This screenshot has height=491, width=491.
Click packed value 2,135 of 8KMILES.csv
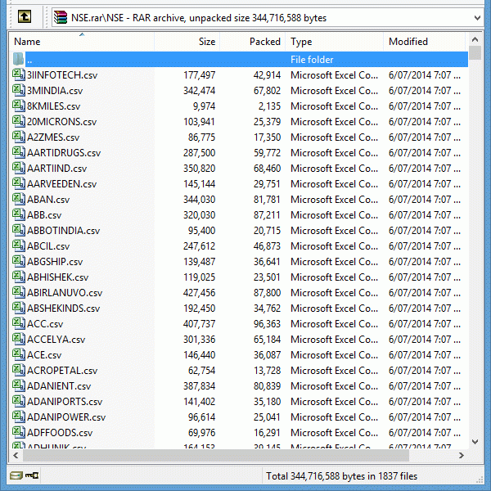pyautogui.click(x=269, y=106)
